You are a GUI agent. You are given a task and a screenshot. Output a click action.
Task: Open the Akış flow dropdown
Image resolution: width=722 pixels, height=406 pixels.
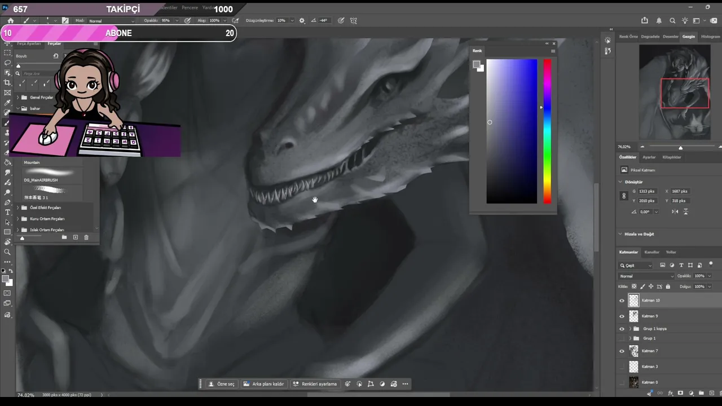click(224, 20)
